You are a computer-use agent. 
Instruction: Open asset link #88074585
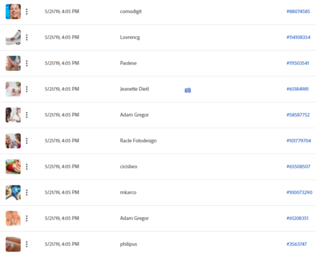(x=298, y=11)
